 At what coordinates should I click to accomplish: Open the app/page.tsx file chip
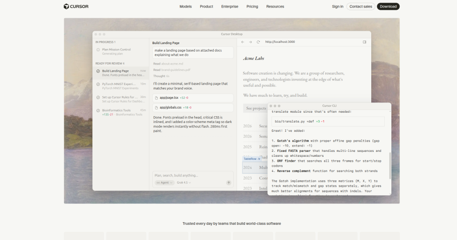[193, 98]
